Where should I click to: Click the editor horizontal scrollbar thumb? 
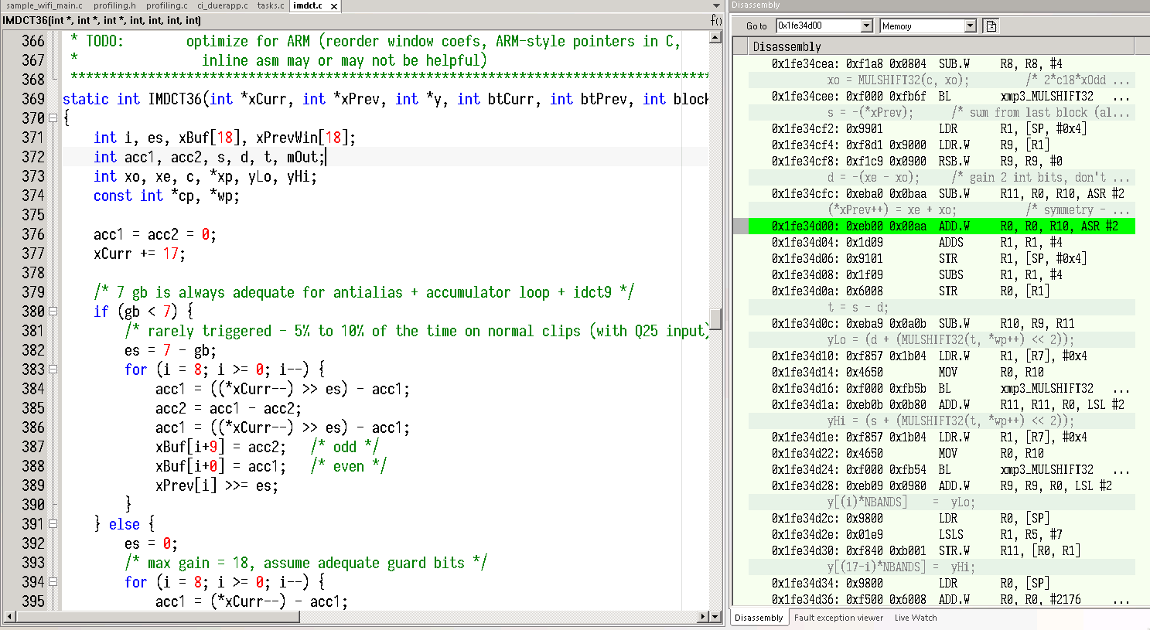157,617
